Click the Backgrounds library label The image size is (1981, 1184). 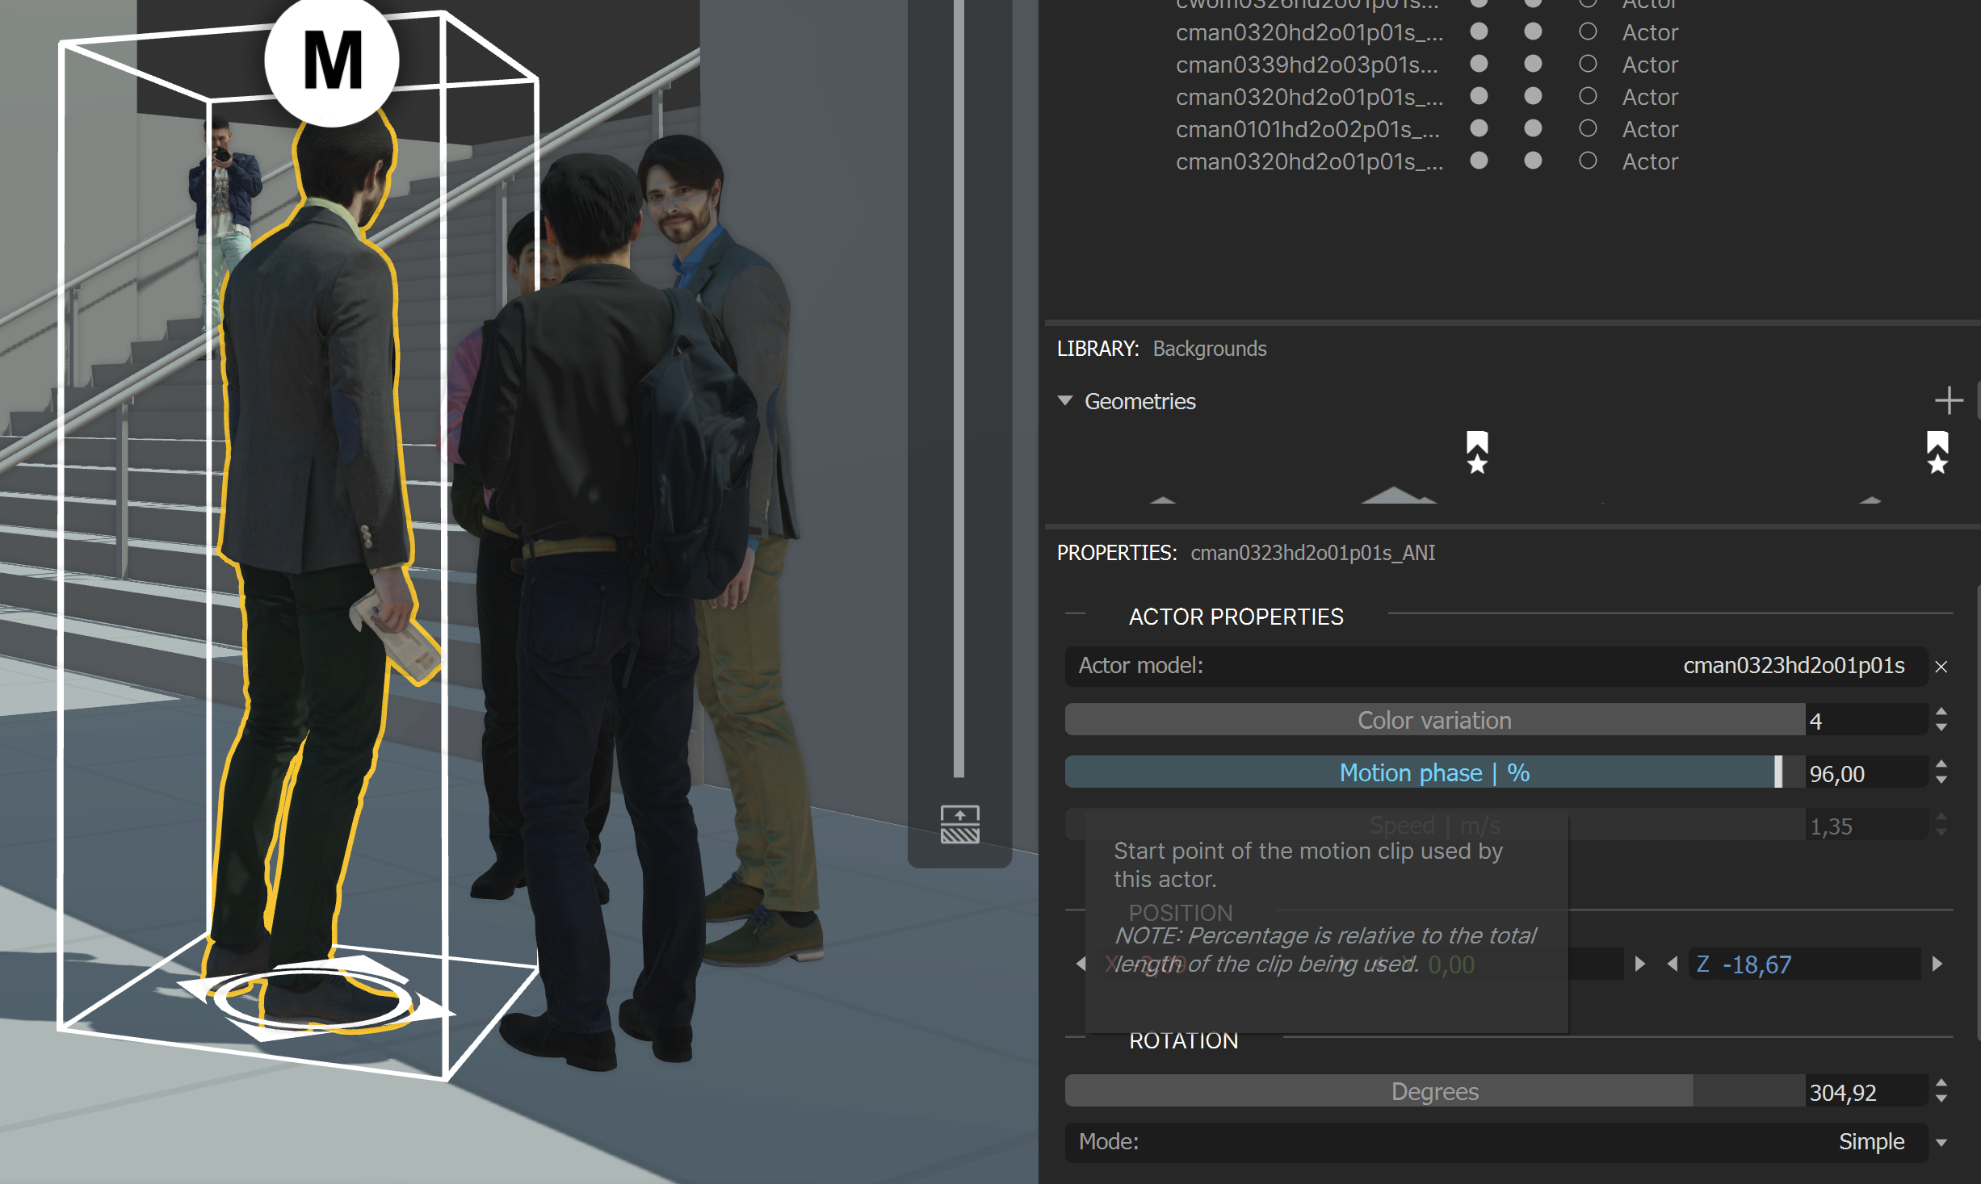(x=1209, y=349)
